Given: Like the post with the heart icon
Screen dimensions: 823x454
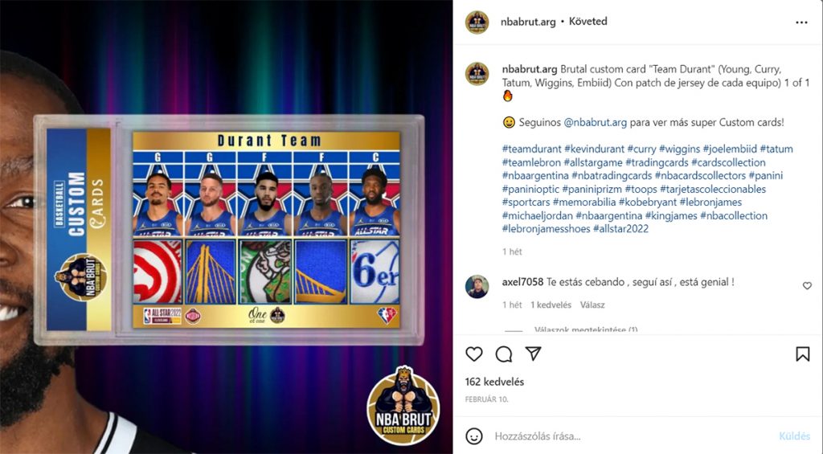Looking at the screenshot, I should coord(474,354).
